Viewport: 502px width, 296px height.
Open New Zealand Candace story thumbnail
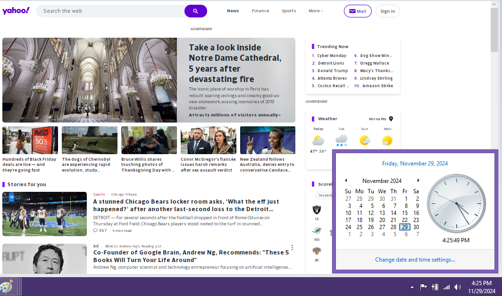(268, 140)
